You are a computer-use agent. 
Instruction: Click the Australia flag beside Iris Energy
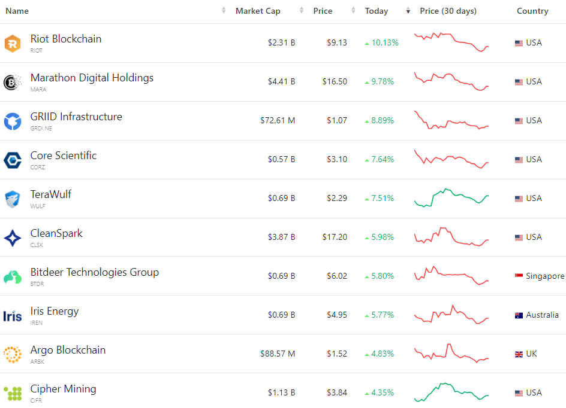(x=519, y=315)
